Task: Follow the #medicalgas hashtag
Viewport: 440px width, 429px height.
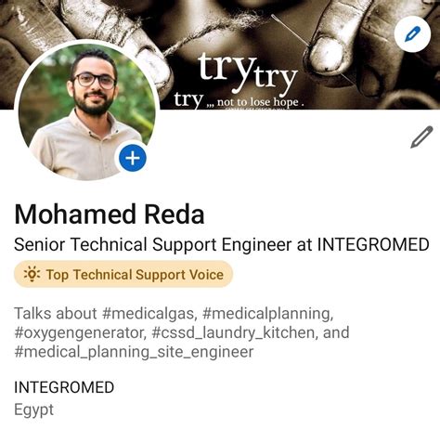Action: pyautogui.click(x=149, y=314)
